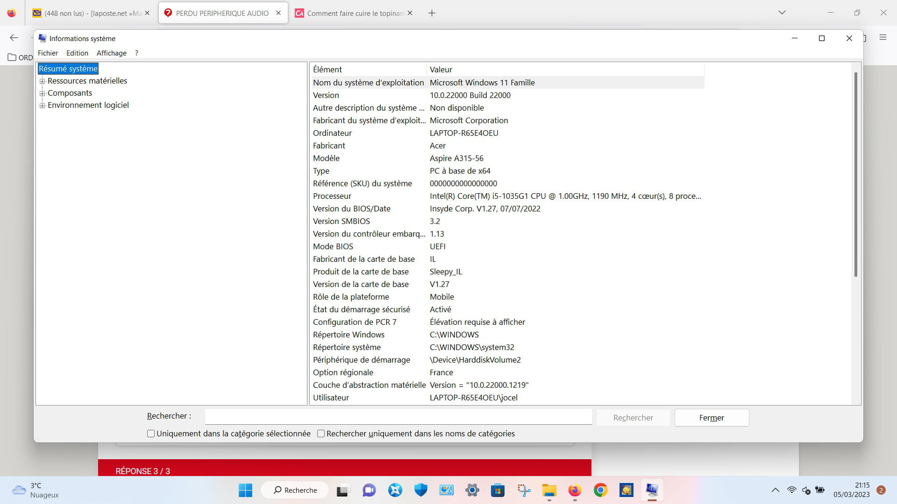Click the muted volume tray icon

pos(806,490)
